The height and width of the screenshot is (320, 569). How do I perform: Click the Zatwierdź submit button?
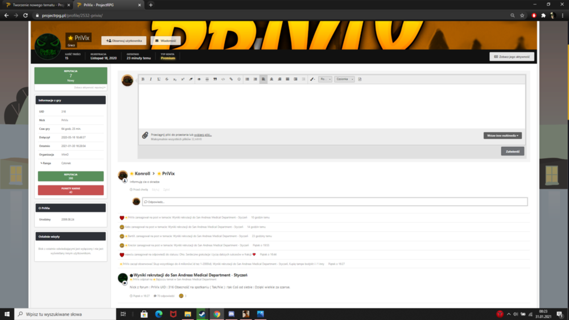[x=513, y=151]
